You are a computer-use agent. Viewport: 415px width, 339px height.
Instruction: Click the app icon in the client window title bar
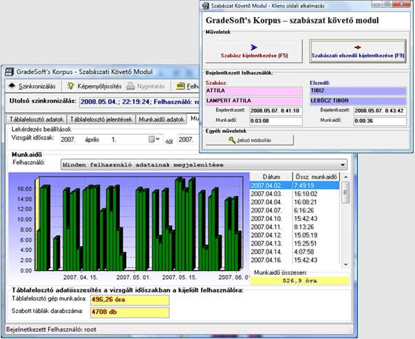(205, 5)
